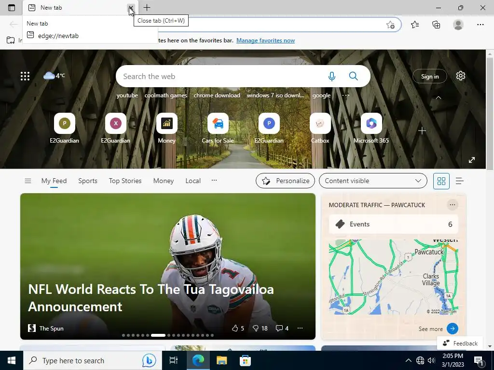Screen dimensions: 494x370
Task: Expand background image arrows icon
Action: click(x=472, y=160)
